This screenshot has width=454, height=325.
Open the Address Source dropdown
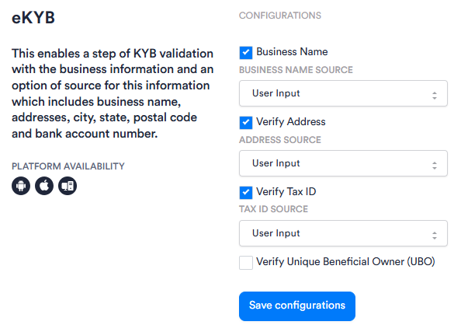pyautogui.click(x=343, y=163)
